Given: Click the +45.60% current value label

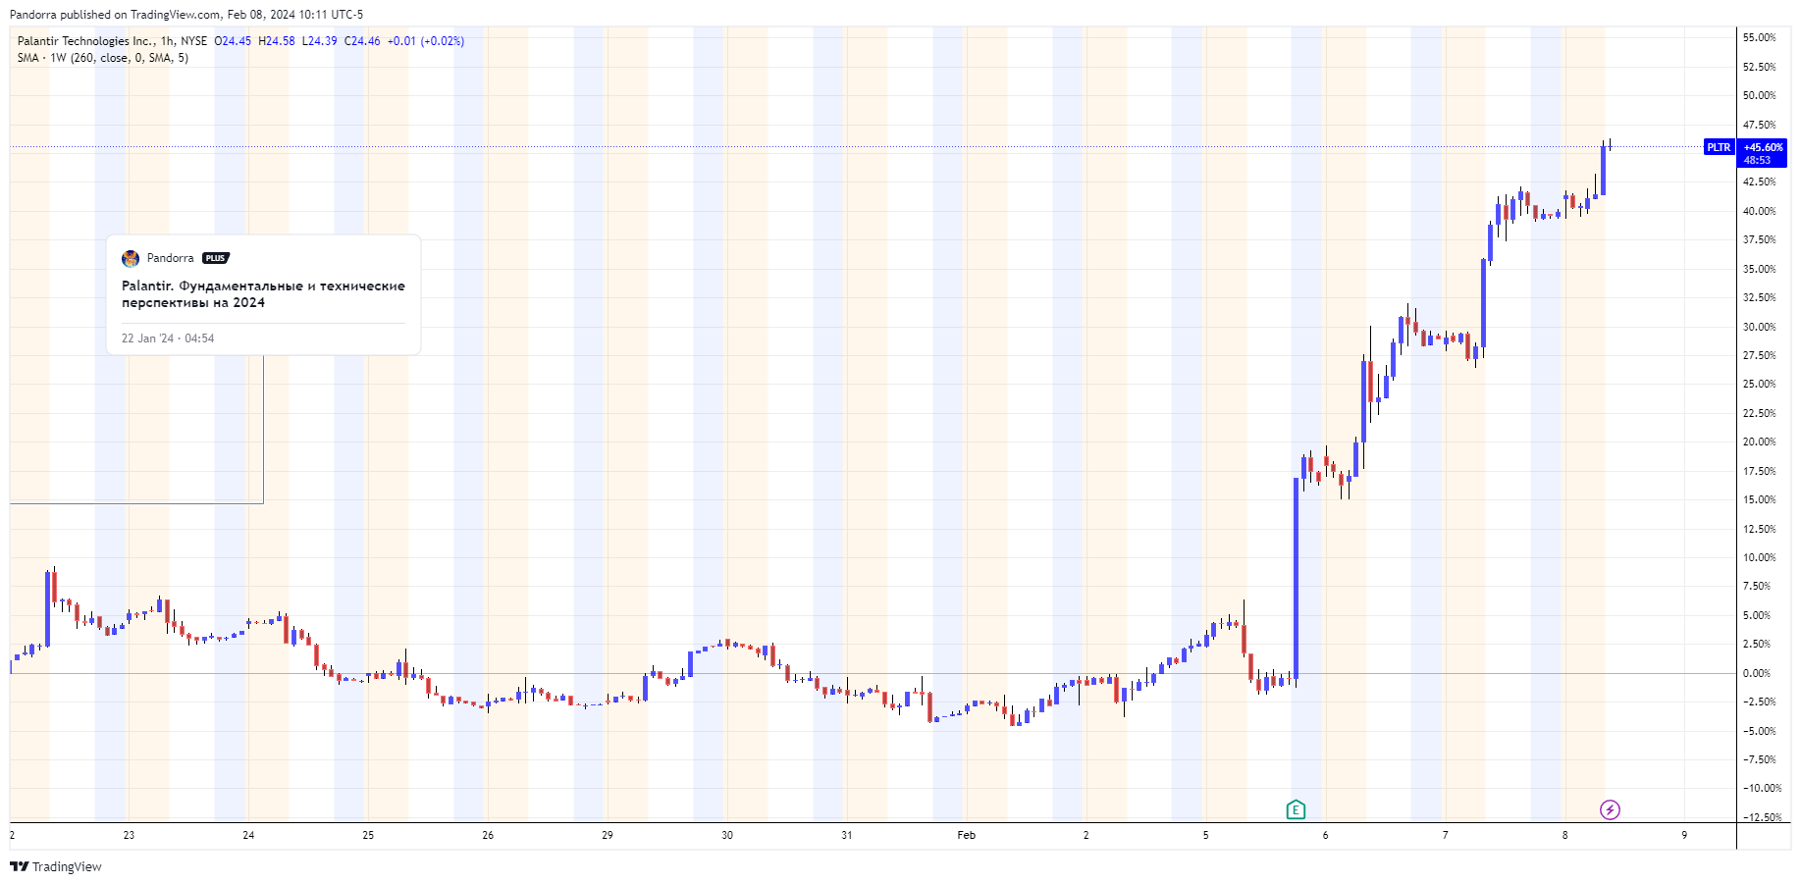Looking at the screenshot, I should [x=1763, y=147].
